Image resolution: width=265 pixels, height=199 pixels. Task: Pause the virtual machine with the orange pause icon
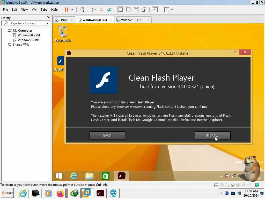(67, 10)
